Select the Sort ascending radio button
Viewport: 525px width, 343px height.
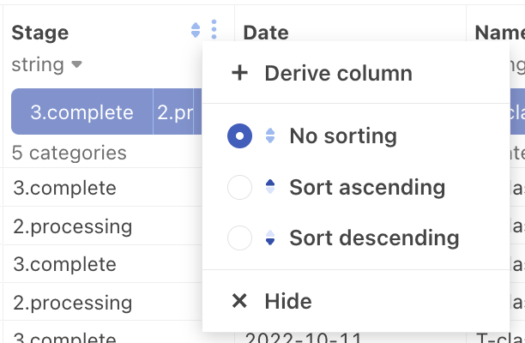(240, 187)
